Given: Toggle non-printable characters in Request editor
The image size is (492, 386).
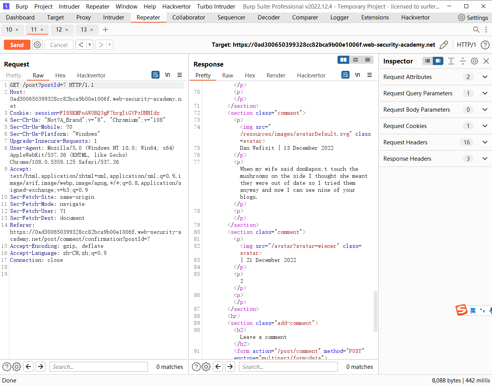Looking at the screenshot, I should (x=167, y=75).
